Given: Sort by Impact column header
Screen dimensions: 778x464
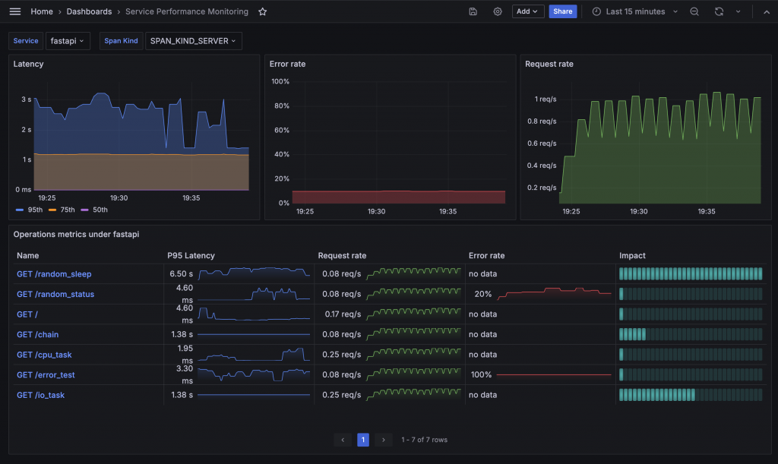Looking at the screenshot, I should point(632,255).
